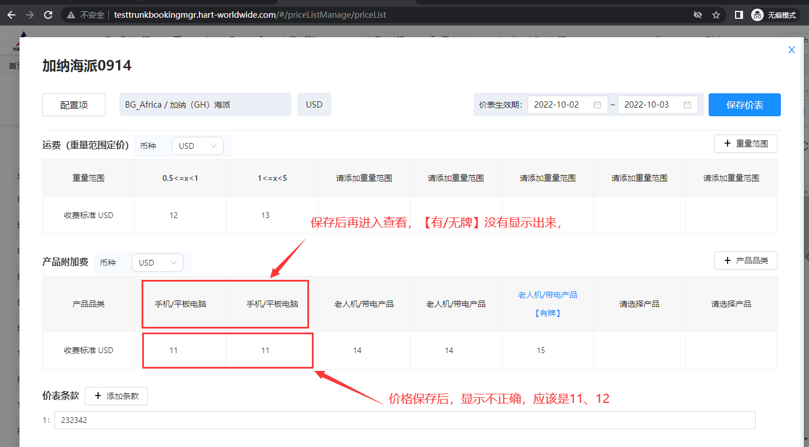Click calendar icon in end date field
Image resolution: width=809 pixels, height=447 pixels.
[687, 105]
